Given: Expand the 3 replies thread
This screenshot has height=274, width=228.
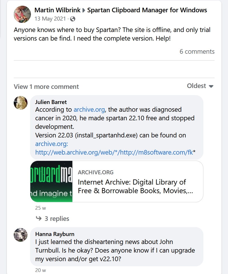Looking at the screenshot, I should pyautogui.click(x=57, y=219).
